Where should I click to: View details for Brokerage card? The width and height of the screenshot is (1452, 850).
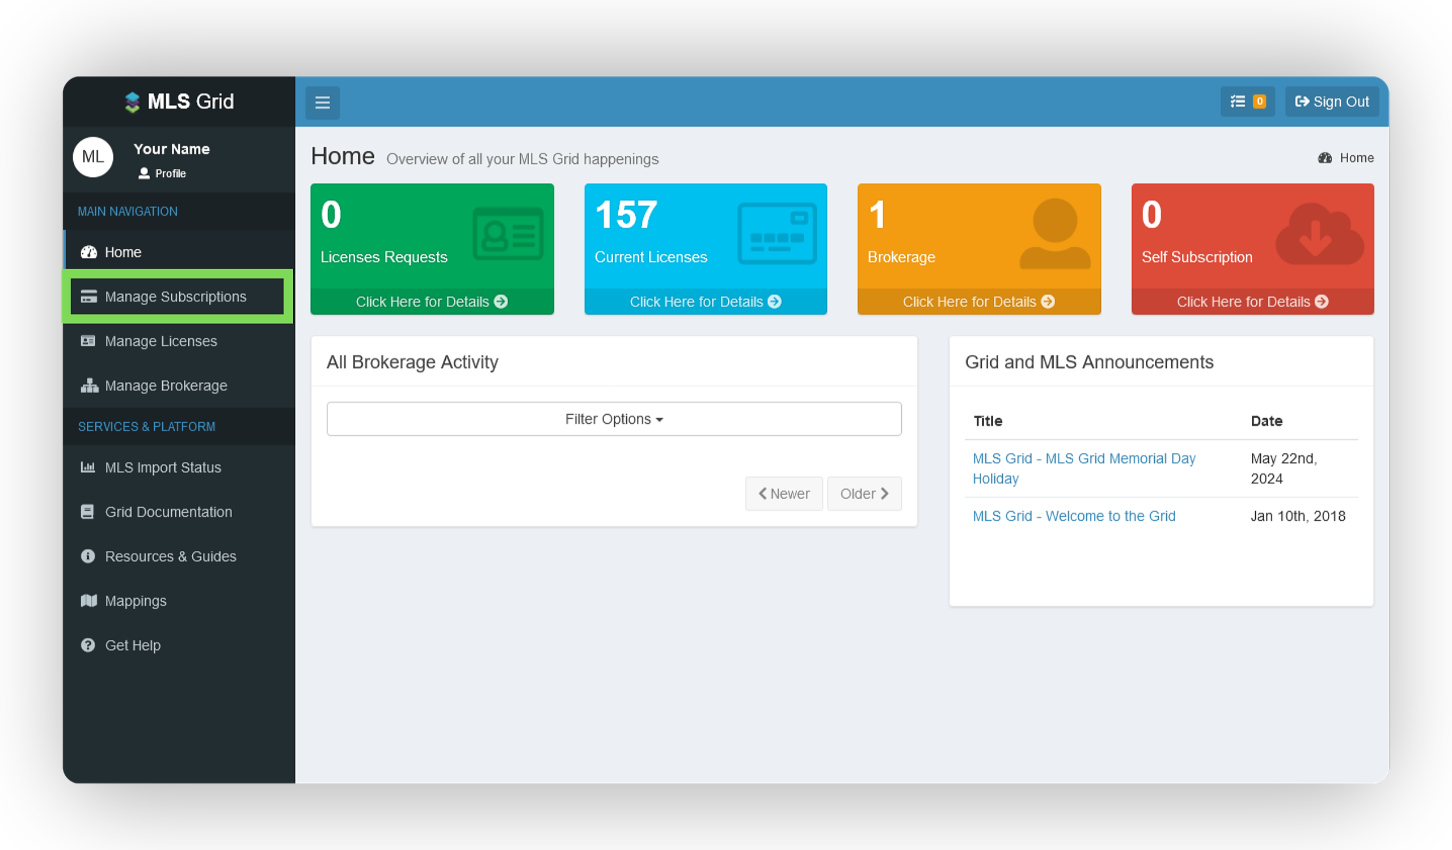point(978,301)
